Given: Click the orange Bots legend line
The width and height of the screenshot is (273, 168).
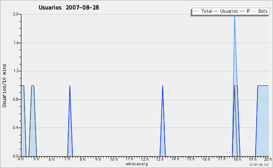Looking at the screenshot, I should click(254, 11).
